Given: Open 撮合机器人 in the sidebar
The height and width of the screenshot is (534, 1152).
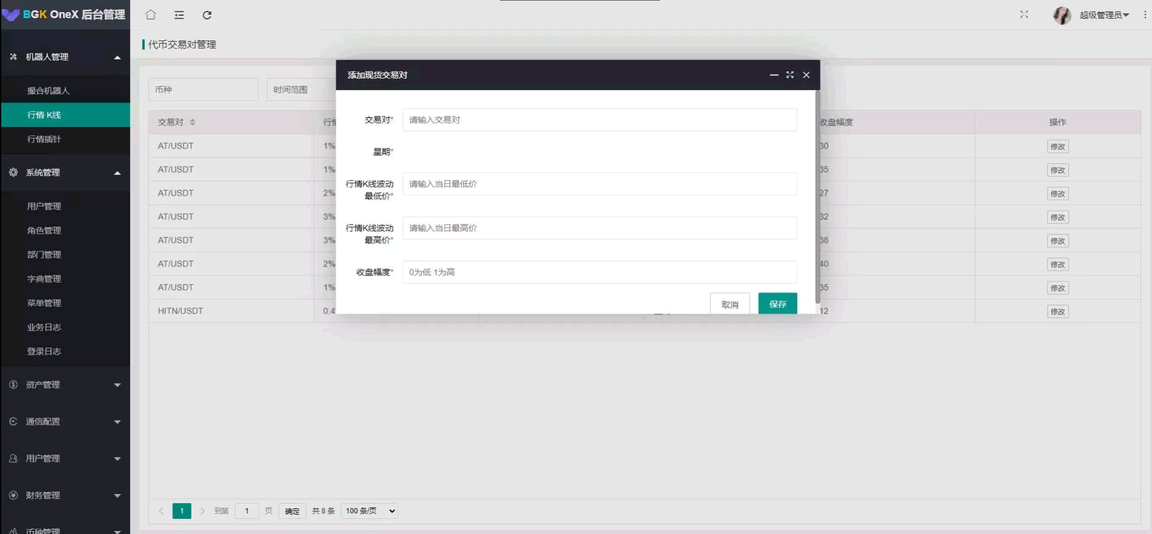Looking at the screenshot, I should (48, 91).
